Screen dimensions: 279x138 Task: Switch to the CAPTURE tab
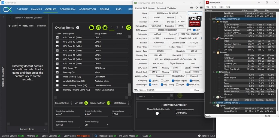[22, 10]
